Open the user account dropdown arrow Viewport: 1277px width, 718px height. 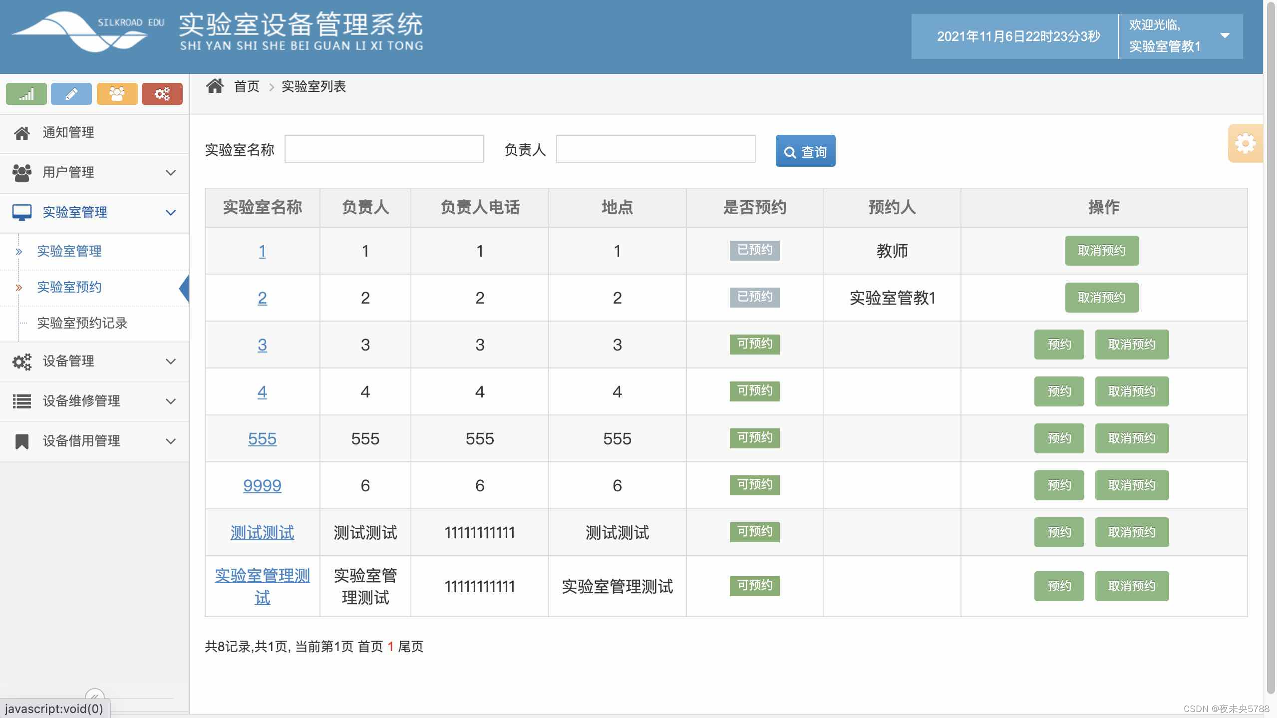[x=1225, y=35]
